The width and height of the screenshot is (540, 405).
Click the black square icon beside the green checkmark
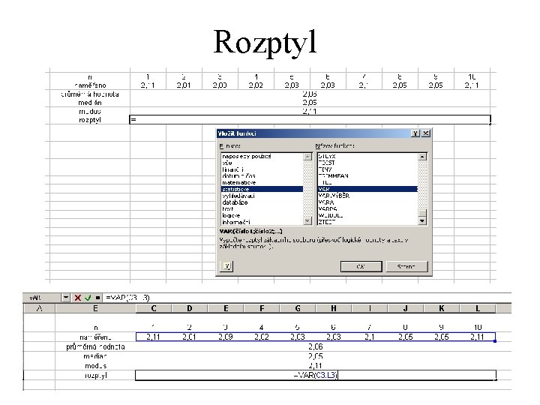(97, 298)
